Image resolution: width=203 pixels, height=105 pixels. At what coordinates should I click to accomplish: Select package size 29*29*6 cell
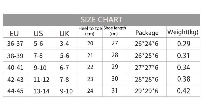[x=146, y=91]
